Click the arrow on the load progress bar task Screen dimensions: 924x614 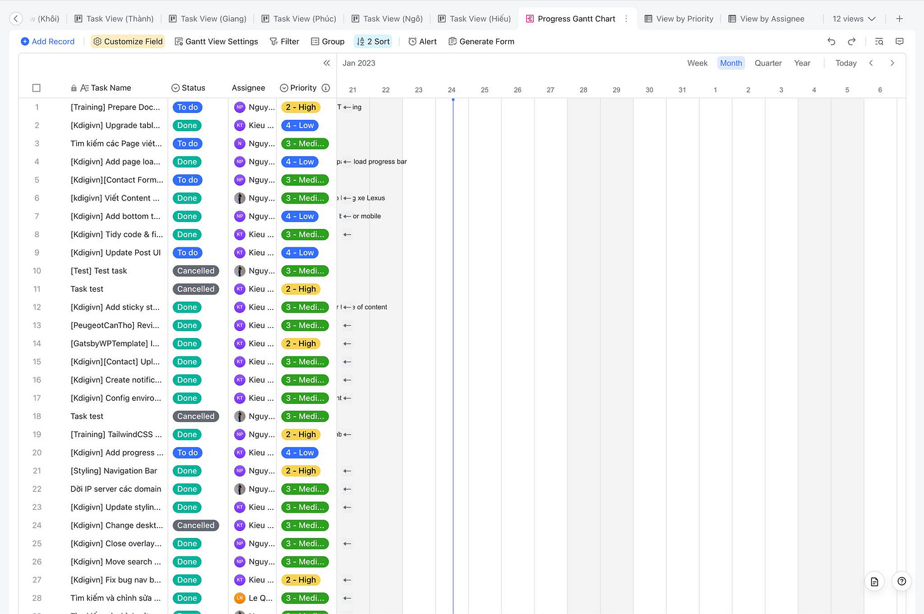347,162
